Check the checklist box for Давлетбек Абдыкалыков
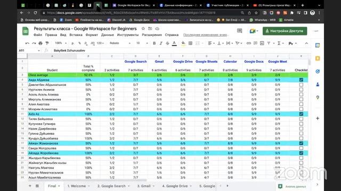This screenshot has width=341, height=191. tap(301, 85)
